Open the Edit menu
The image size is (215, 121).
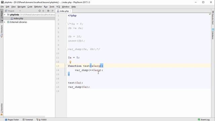pos(7,7)
